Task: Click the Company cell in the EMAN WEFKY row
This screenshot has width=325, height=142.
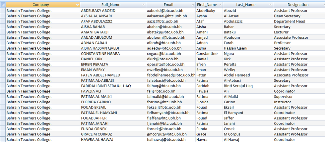Action: click(x=43, y=70)
